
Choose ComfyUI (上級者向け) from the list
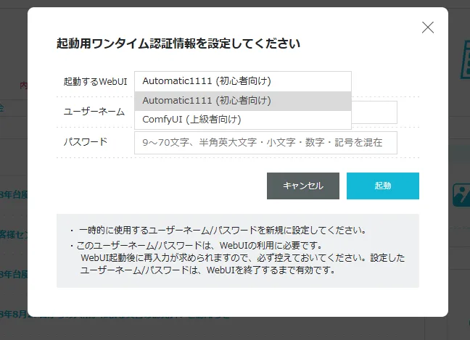pos(243,120)
